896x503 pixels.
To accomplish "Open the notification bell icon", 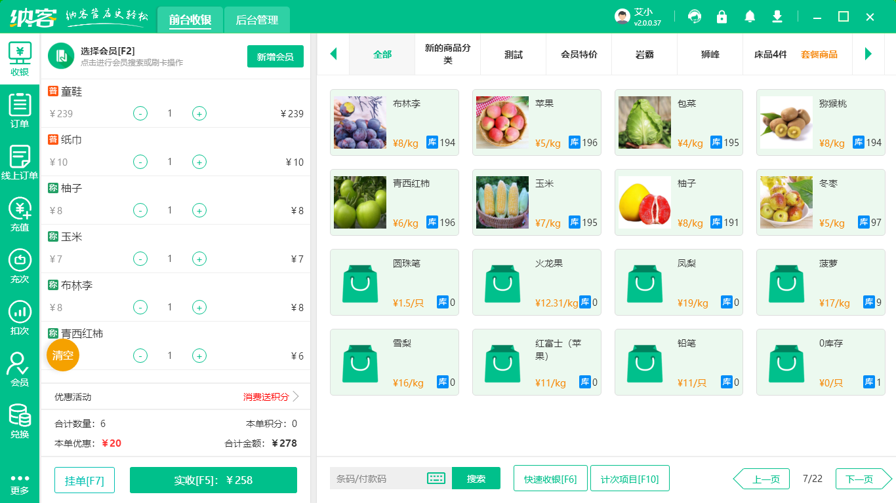I will tap(750, 16).
